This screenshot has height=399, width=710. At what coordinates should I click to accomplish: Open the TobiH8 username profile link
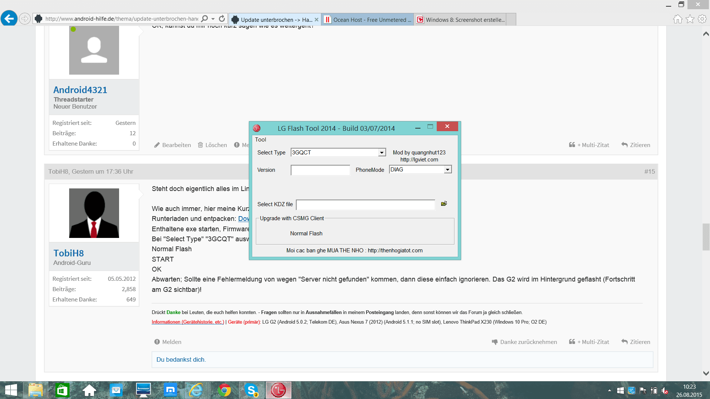point(69,253)
